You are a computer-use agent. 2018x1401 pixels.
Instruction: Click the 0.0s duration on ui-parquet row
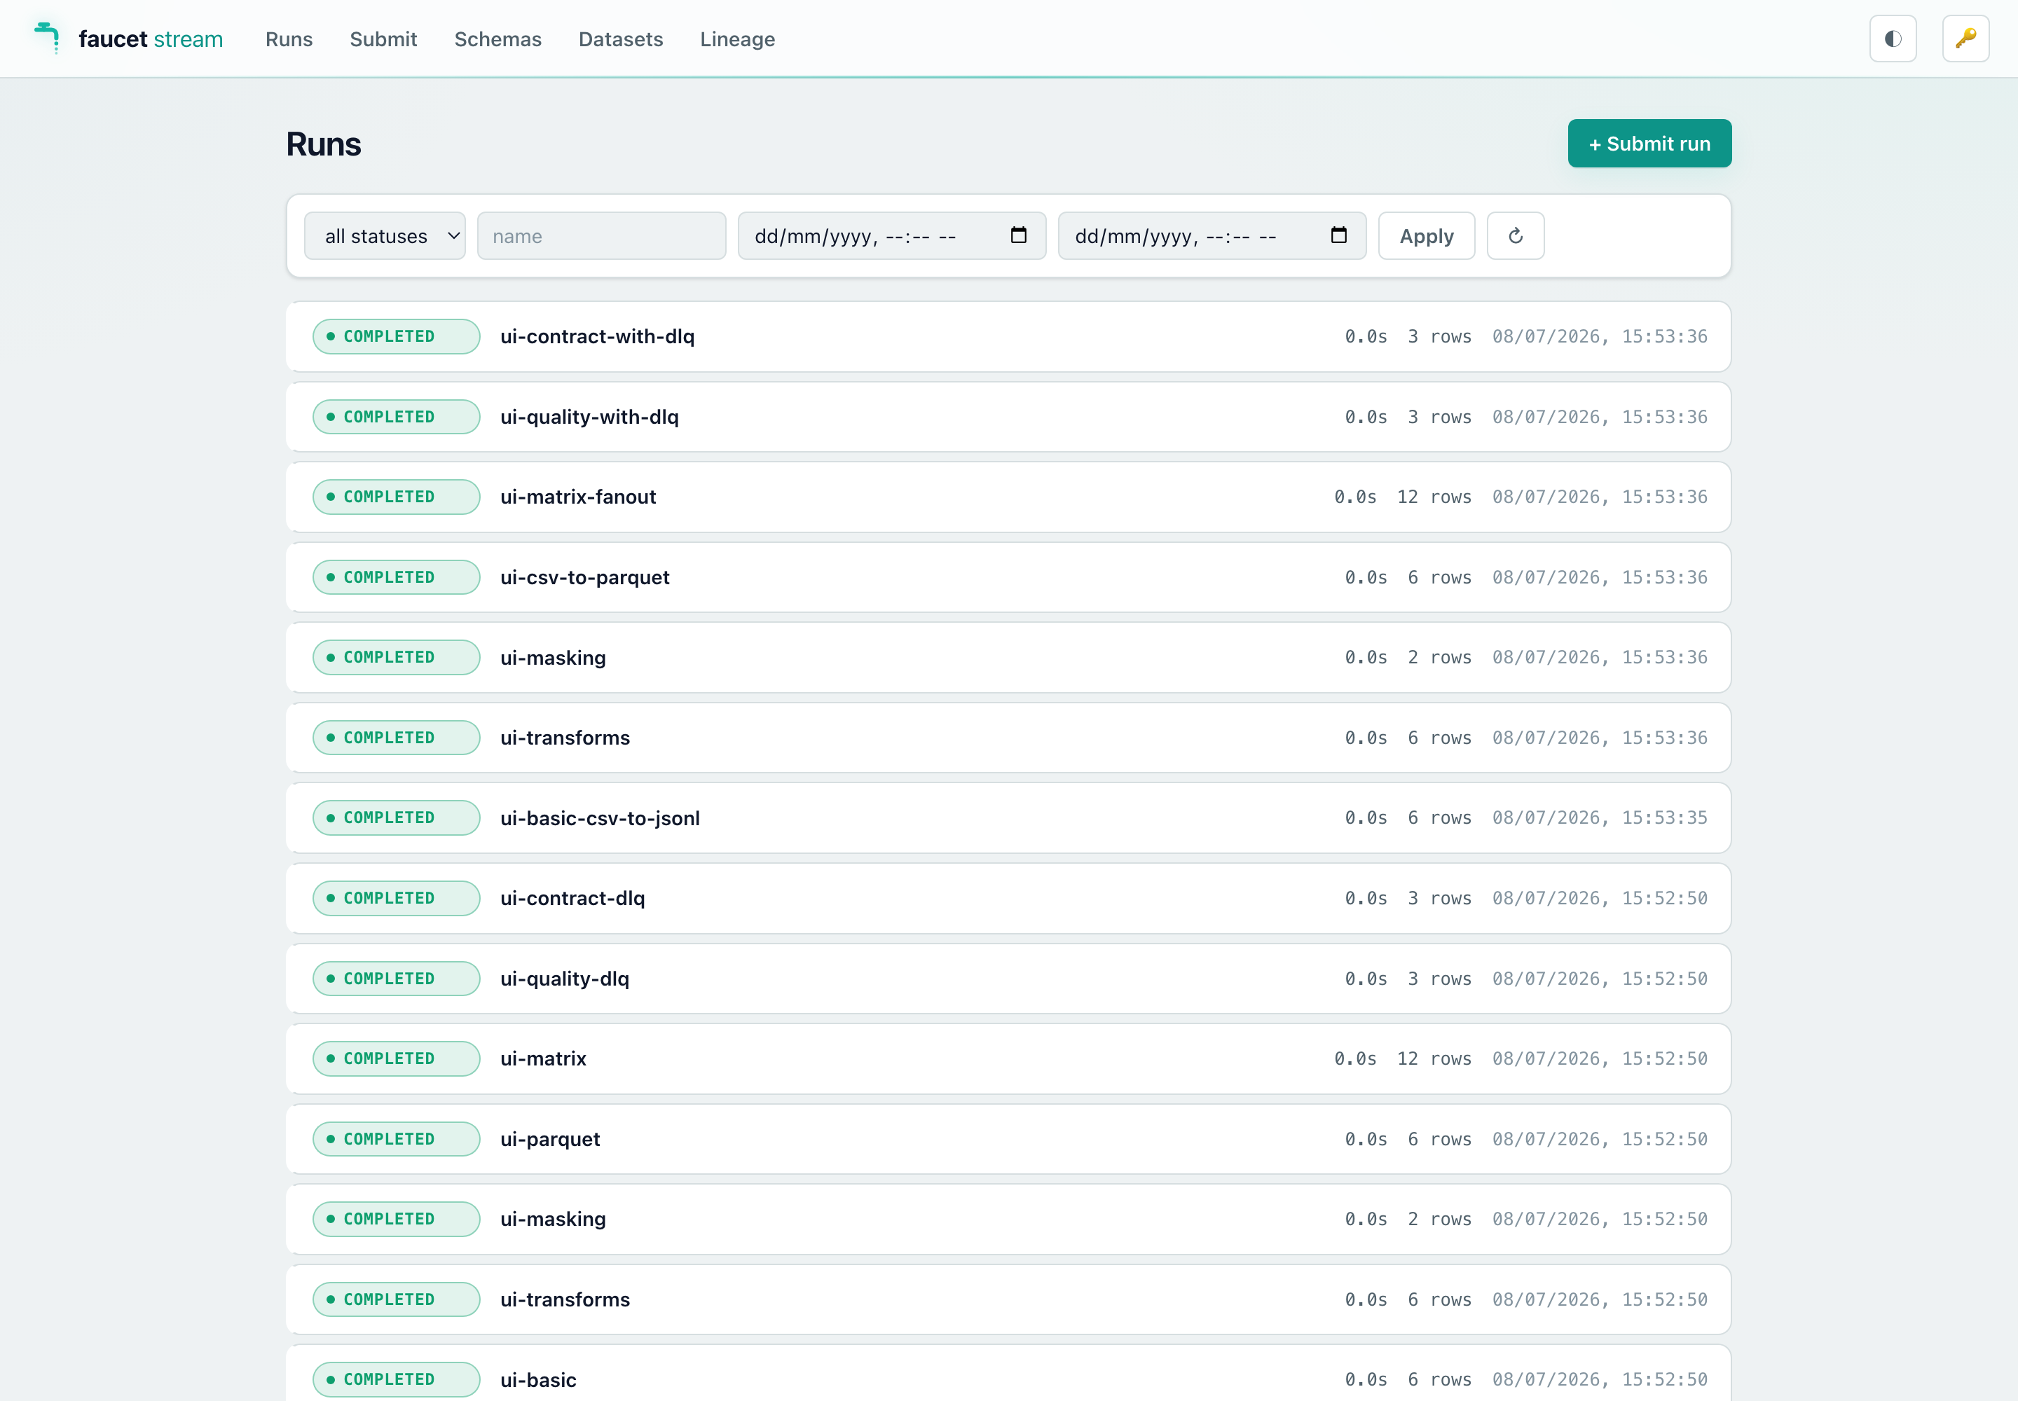point(1366,1138)
